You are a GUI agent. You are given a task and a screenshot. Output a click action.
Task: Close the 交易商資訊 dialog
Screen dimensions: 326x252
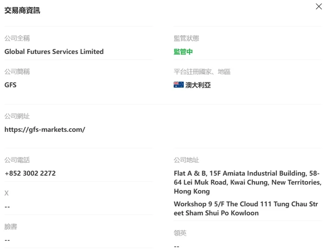click(318, 6)
